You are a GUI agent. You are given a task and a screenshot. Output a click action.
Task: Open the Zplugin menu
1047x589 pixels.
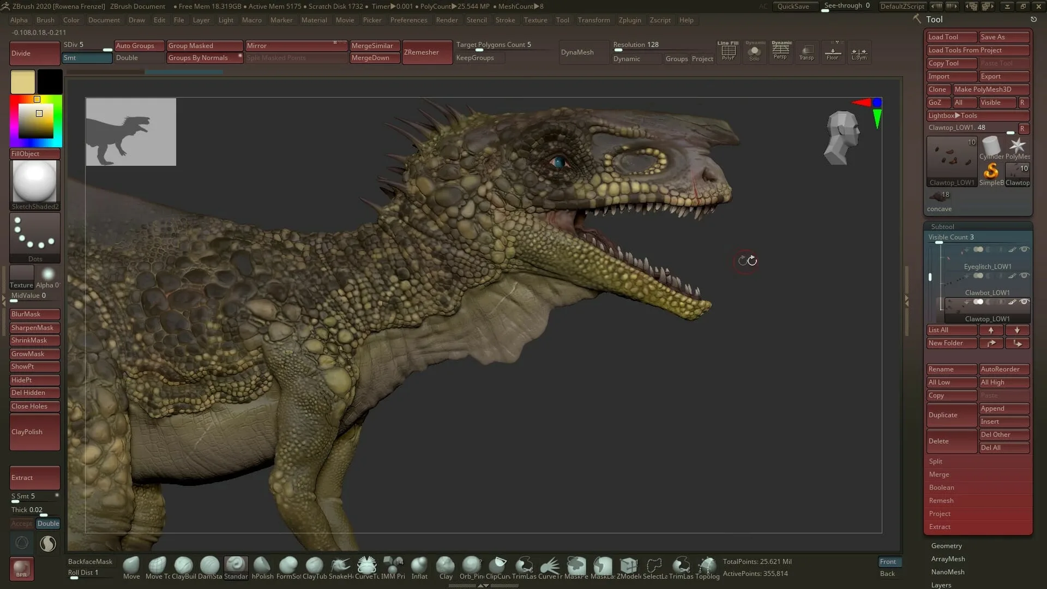click(x=630, y=20)
